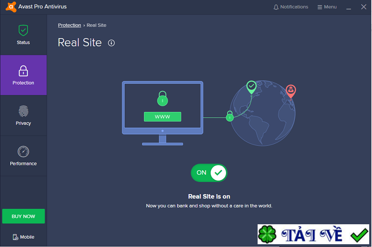The width and height of the screenshot is (372, 247).
Task: Click the BUY NOW button
Action: click(x=24, y=216)
